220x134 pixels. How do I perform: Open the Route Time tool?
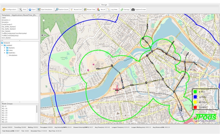(x=89, y=9)
